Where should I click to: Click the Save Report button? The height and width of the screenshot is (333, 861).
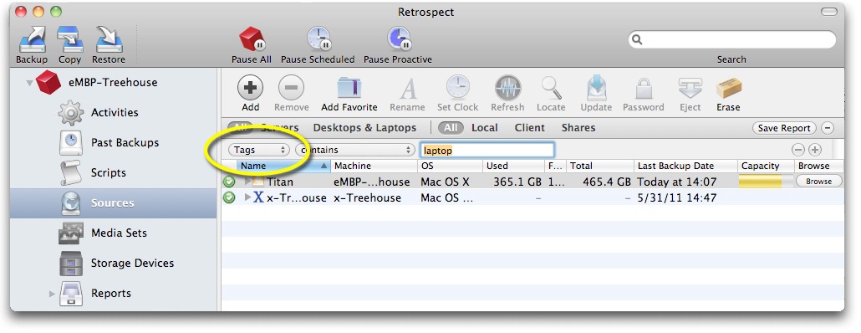coord(784,129)
